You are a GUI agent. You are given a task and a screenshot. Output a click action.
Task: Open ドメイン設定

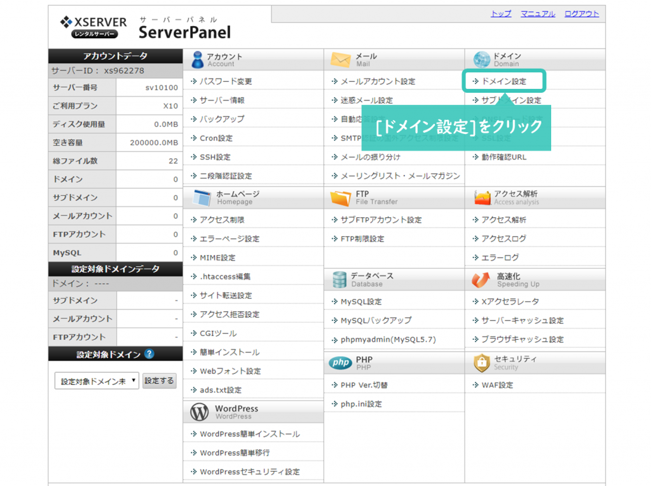[504, 81]
